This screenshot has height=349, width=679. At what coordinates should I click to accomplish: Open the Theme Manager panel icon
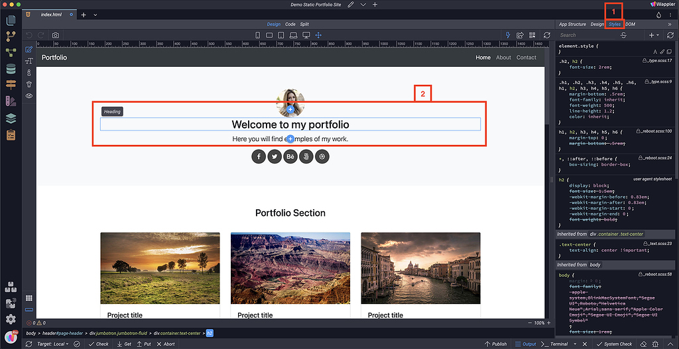(11, 101)
